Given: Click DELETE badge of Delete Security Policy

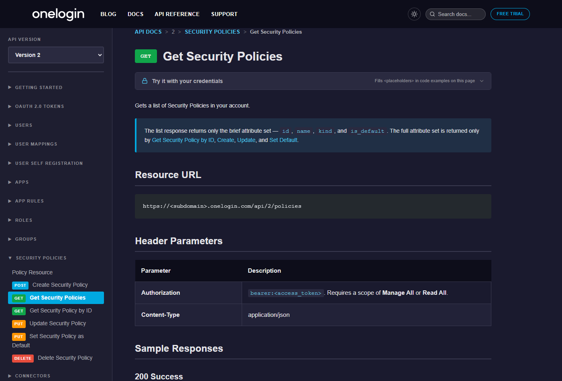Looking at the screenshot, I should click(x=23, y=358).
